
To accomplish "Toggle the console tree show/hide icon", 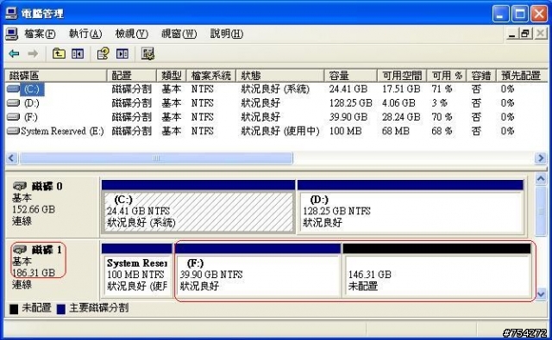I will (x=78, y=53).
